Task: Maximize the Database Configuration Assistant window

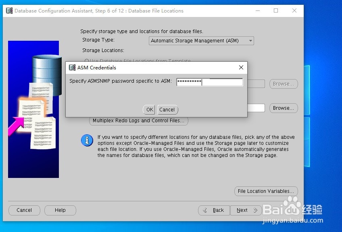Action: [276, 11]
